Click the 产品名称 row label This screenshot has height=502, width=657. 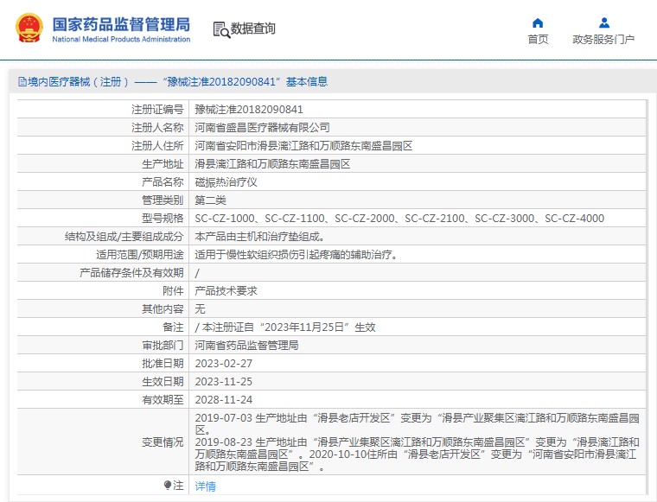(163, 182)
